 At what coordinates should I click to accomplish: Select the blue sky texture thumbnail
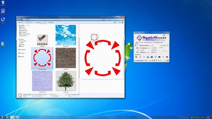pyautogui.click(x=66, y=35)
